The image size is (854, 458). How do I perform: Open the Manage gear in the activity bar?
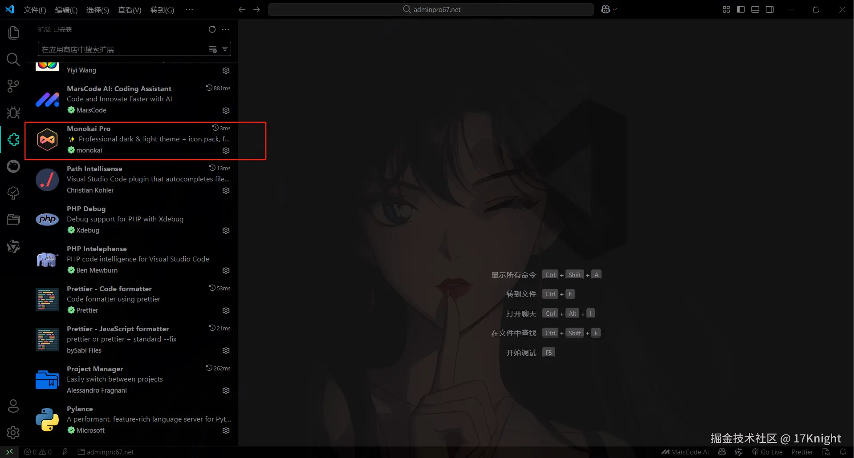tap(13, 433)
